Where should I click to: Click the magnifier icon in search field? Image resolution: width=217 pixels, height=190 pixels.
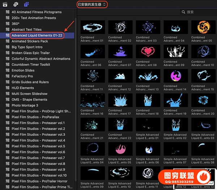(x=184, y=12)
